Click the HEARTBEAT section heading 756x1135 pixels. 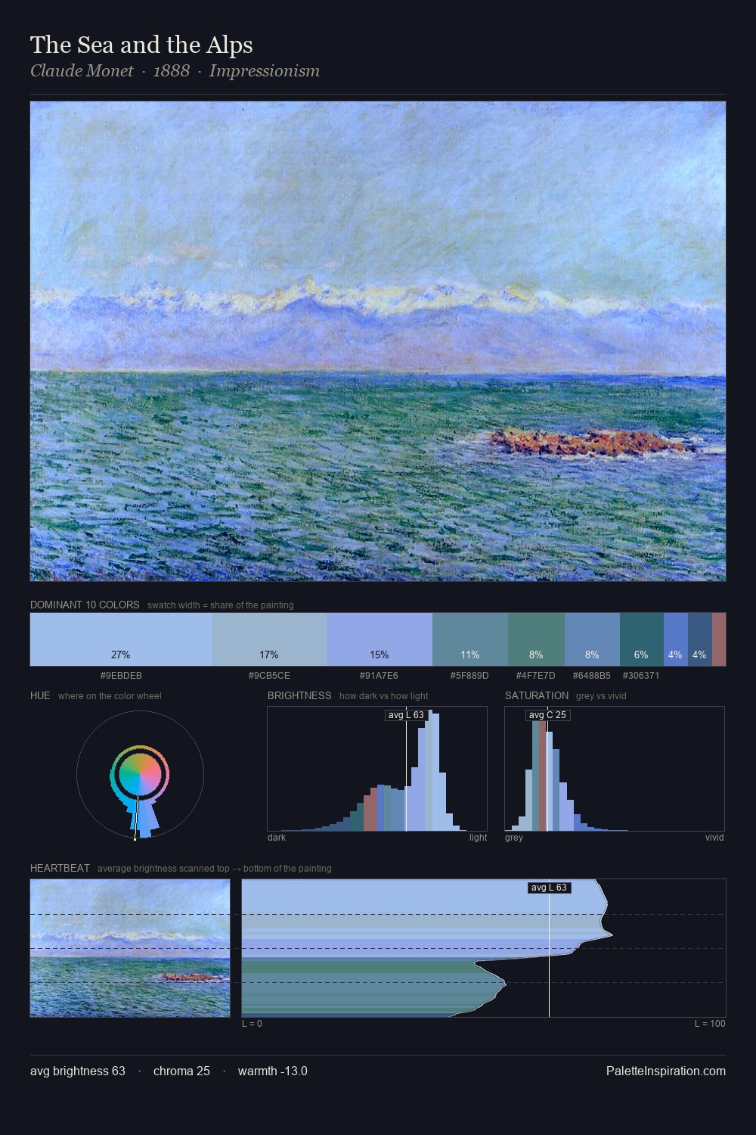click(60, 868)
